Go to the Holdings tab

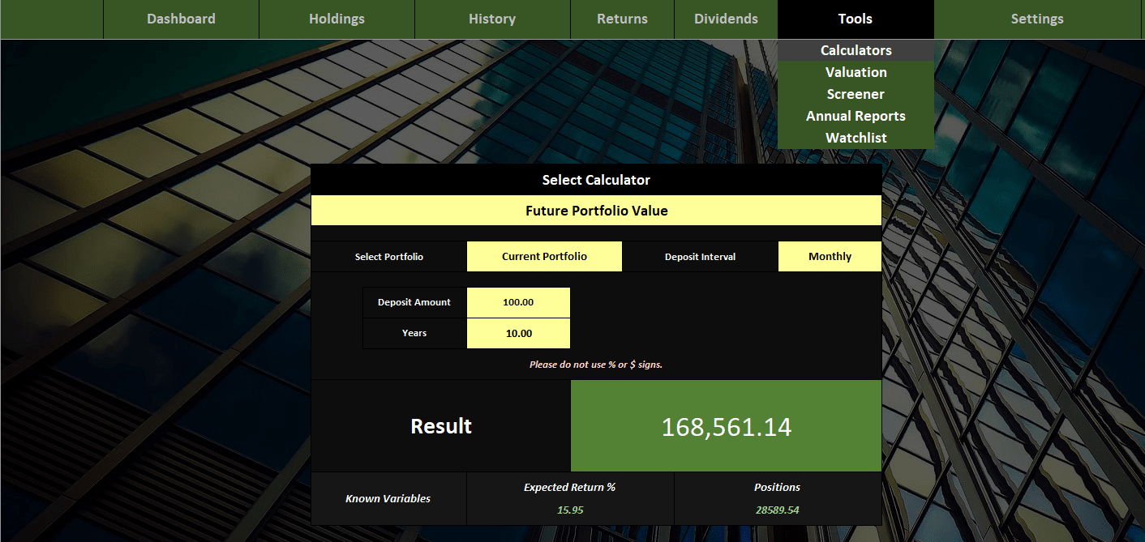coord(337,19)
